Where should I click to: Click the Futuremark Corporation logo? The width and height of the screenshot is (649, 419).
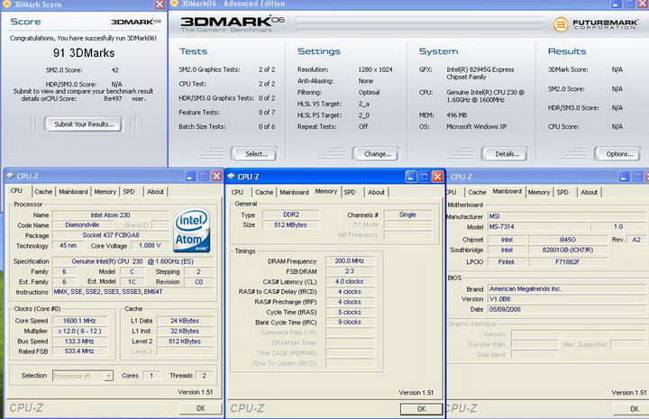point(596,24)
